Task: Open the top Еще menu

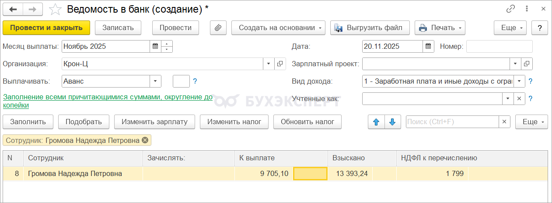Action: click(x=510, y=27)
